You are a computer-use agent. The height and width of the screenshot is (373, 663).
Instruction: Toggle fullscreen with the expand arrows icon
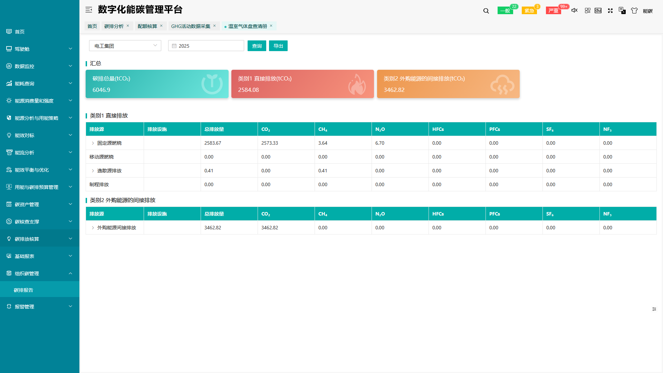pos(610,11)
